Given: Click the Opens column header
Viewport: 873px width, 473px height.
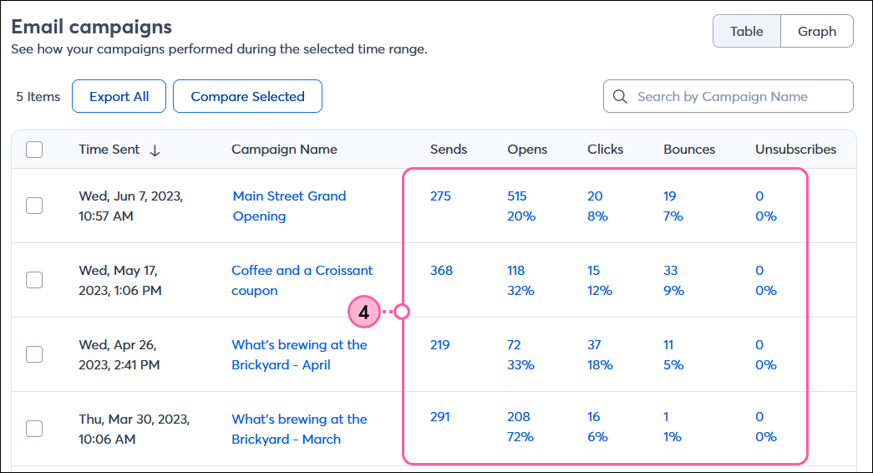Looking at the screenshot, I should 527,150.
